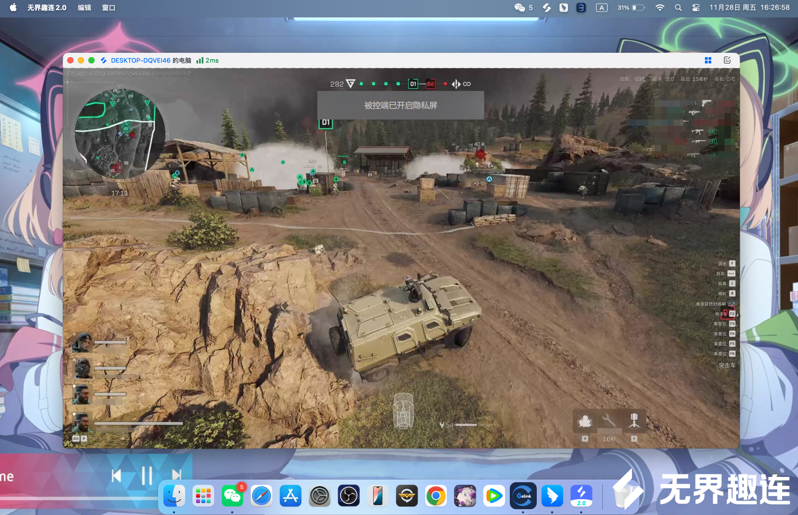The width and height of the screenshot is (798, 515).
Task: Click the 01 objective indicator in the score bar
Action: 413,84
